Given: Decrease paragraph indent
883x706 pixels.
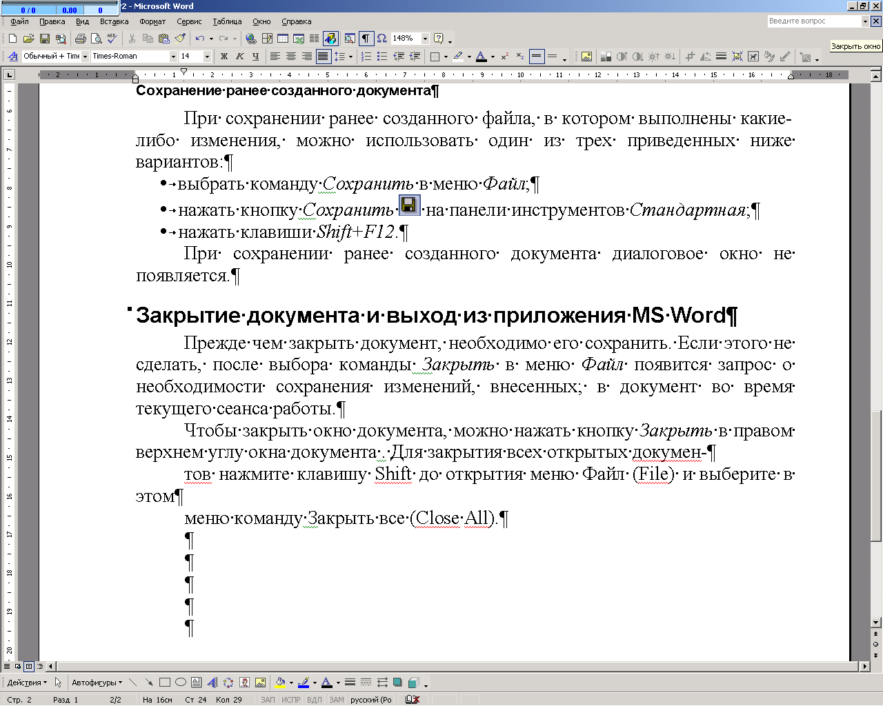Looking at the screenshot, I should pos(399,57).
